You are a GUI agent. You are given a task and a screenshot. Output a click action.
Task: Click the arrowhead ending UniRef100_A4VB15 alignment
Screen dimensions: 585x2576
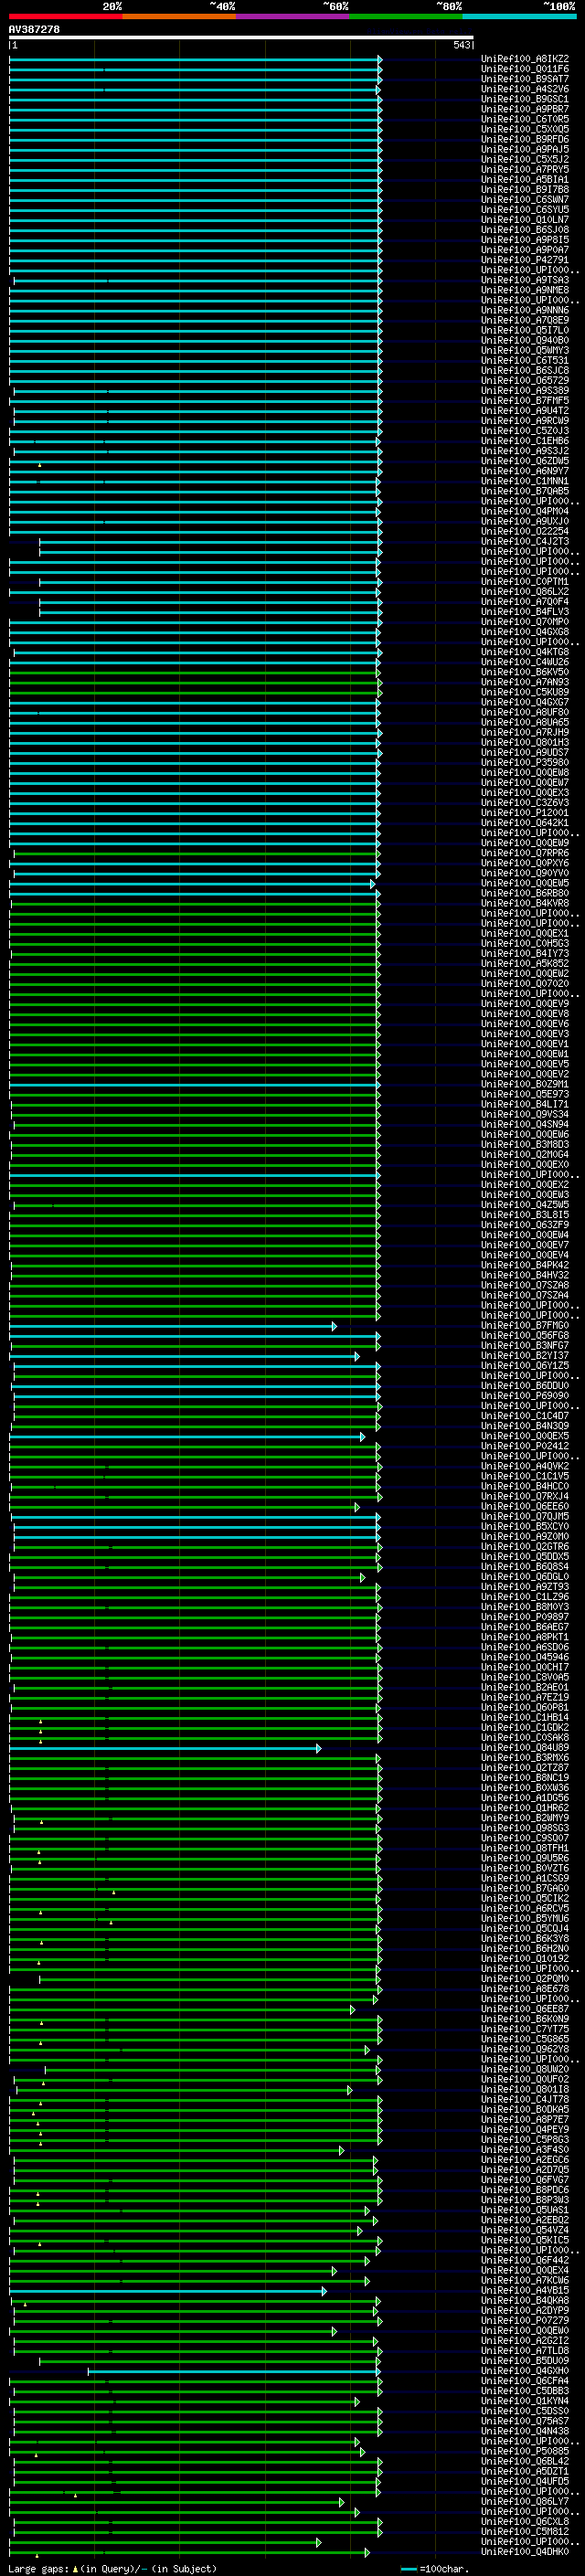coord(324,2291)
